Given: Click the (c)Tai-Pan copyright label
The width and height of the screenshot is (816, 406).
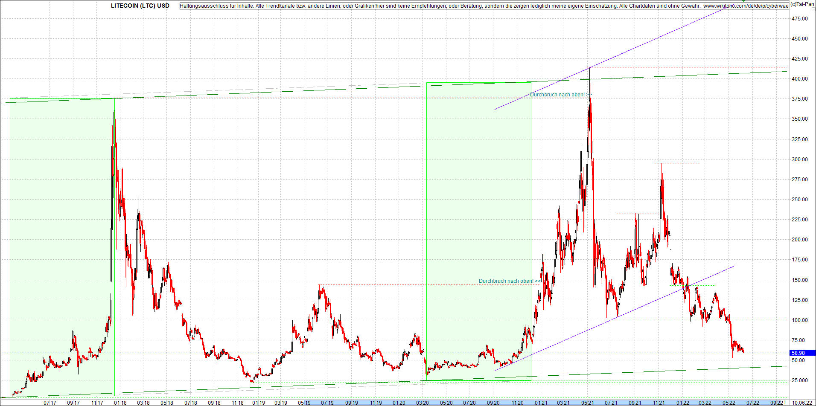Looking at the screenshot, I should [802, 4].
